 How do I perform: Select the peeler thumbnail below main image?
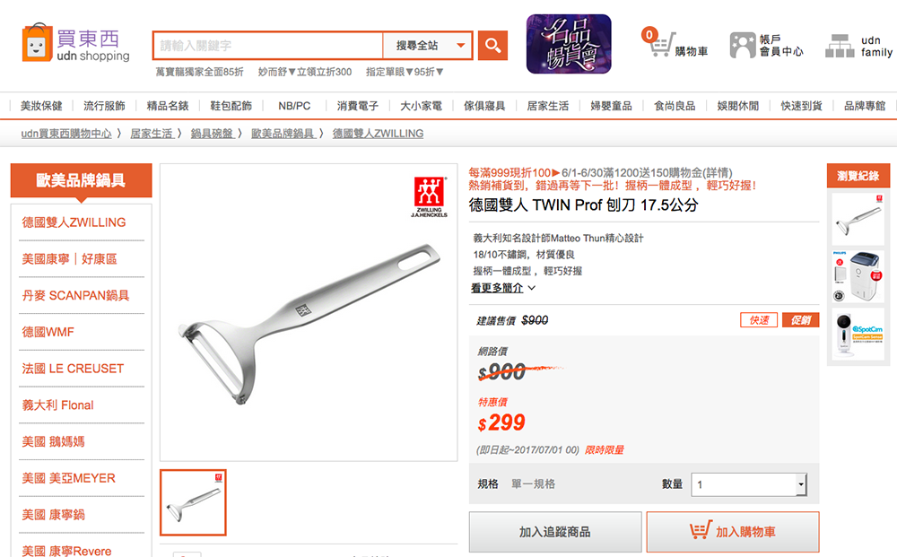[194, 502]
